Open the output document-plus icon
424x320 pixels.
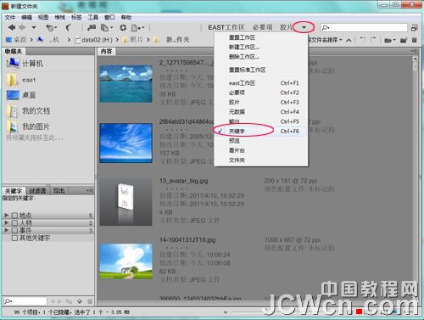tap(137, 28)
